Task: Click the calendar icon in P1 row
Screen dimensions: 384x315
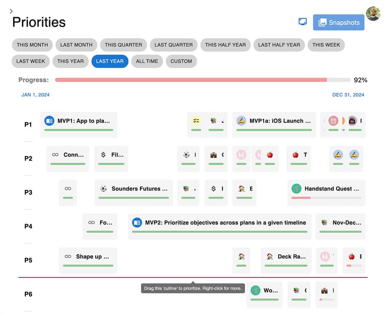Action: [x=333, y=121]
